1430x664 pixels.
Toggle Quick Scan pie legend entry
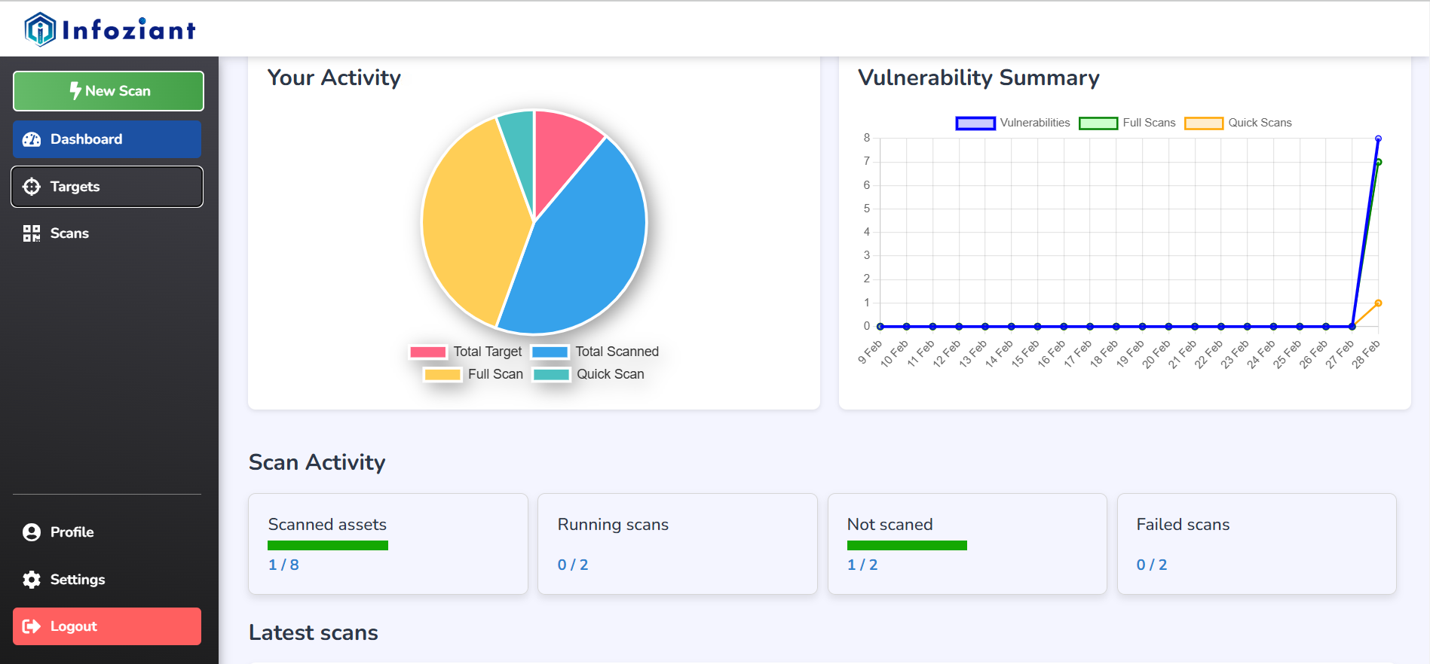(589, 374)
